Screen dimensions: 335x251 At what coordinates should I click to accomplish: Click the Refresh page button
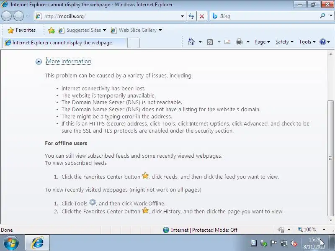click(191, 16)
